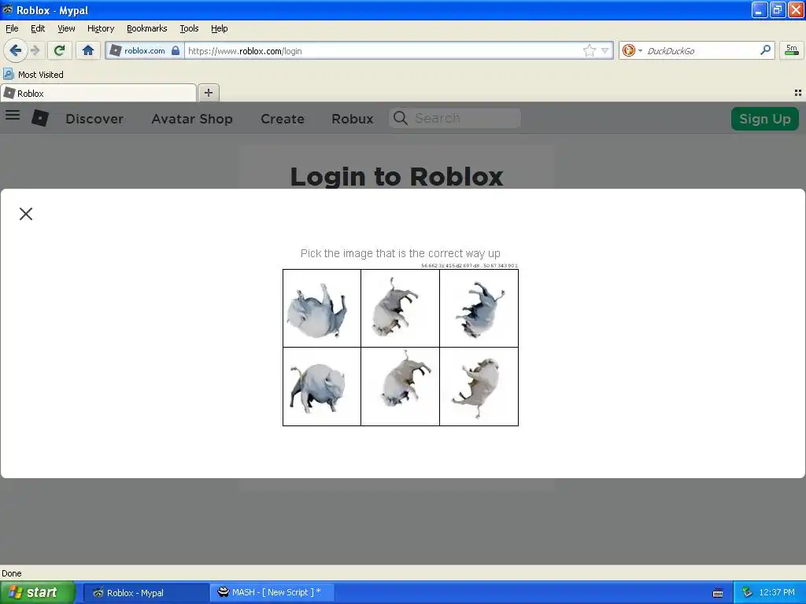Click the roblox.com site identity badge
This screenshot has width=806, height=604.
145,50
